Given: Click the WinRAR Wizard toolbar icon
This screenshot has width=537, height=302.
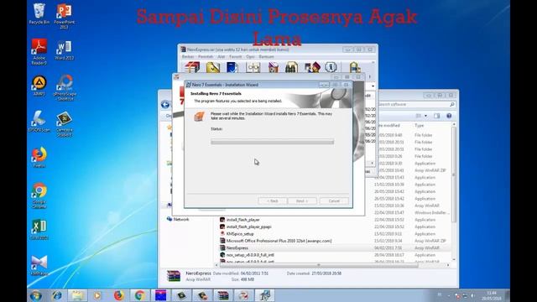Looking at the screenshot, I should click(312, 67).
